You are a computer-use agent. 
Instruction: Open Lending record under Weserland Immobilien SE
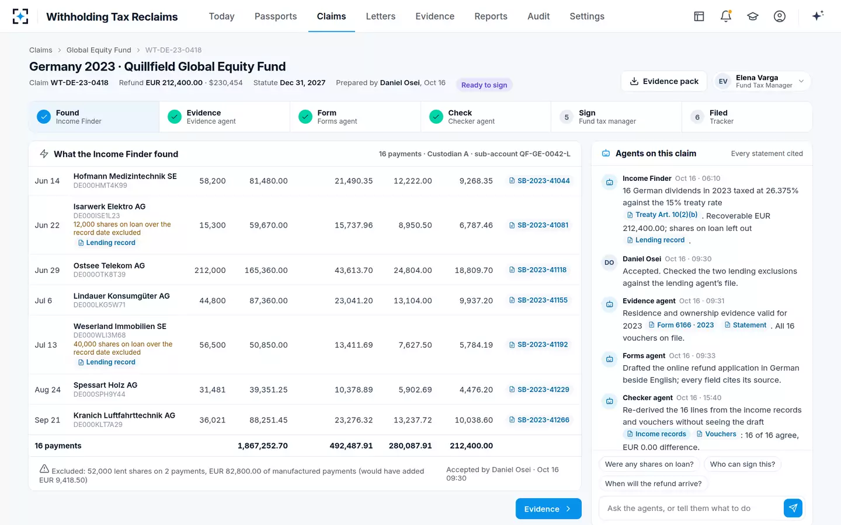point(106,362)
